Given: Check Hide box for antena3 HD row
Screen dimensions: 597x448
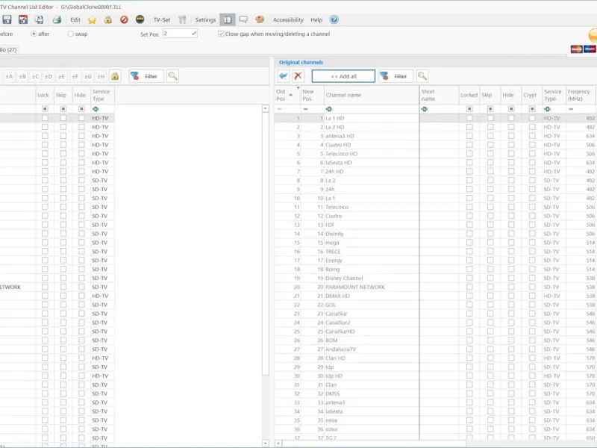Looking at the screenshot, I should [x=511, y=136].
